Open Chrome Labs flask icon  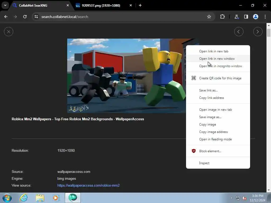(x=236, y=17)
